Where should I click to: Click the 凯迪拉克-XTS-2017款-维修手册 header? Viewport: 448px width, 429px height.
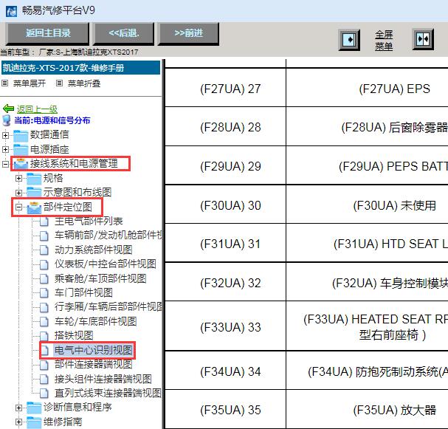[81, 68]
